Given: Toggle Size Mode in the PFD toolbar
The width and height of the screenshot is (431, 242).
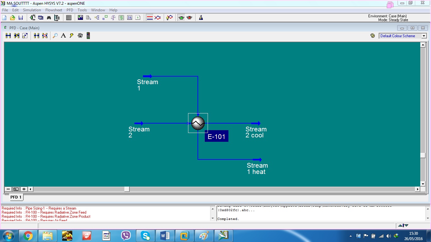Looking at the screenshot, I should coord(25,36).
